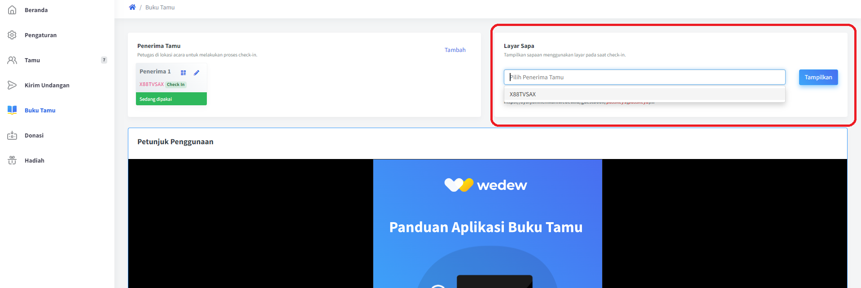Click the Tambah link
Viewport: 861px width, 288px height.
coord(455,50)
